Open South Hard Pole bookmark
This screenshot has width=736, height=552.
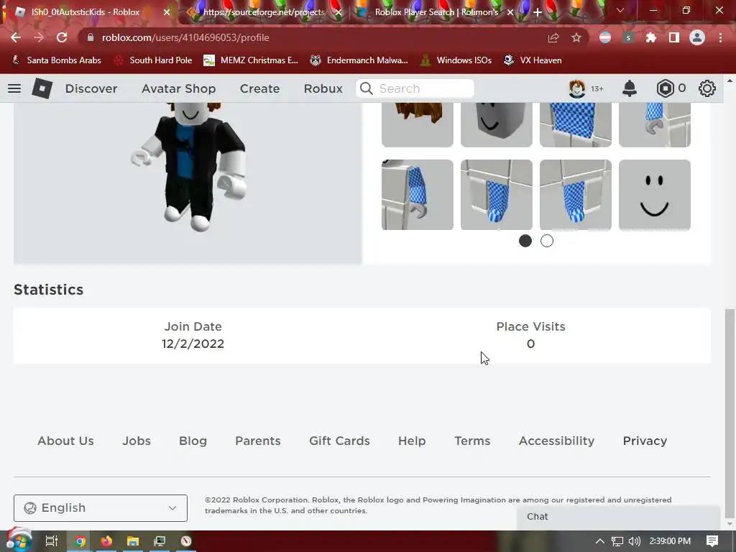coord(153,60)
